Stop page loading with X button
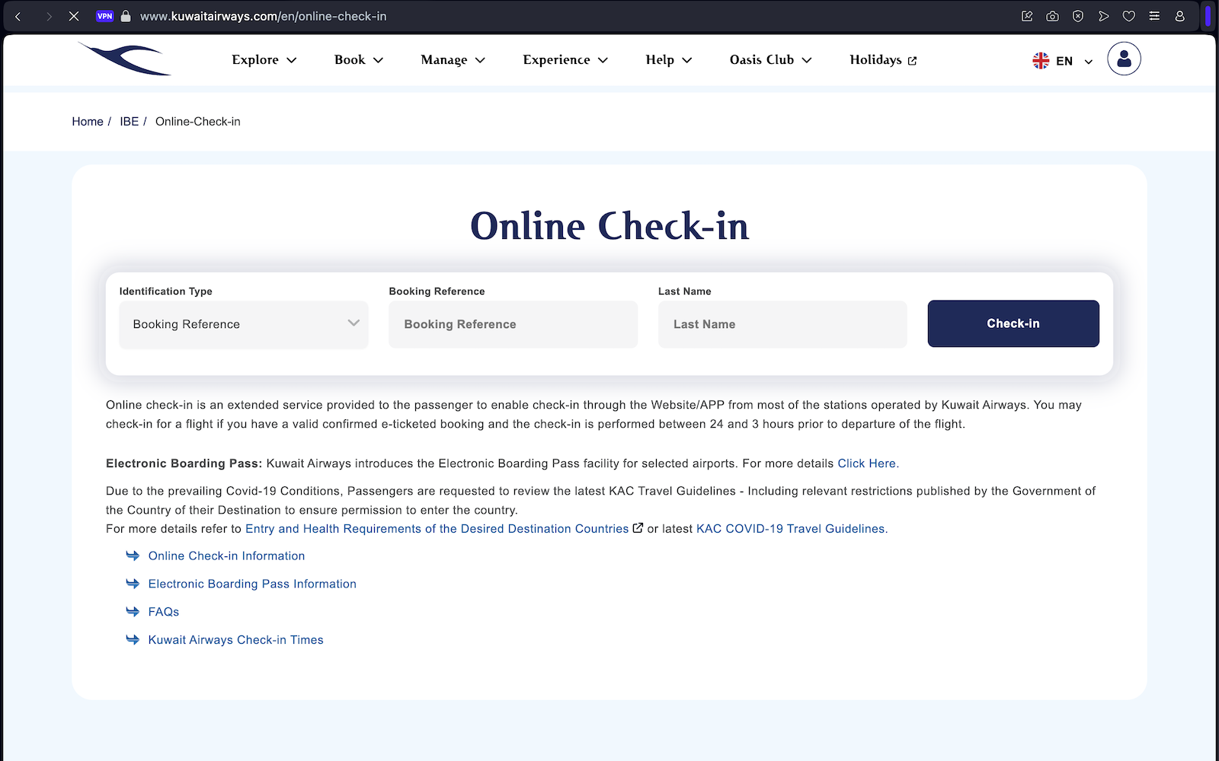 [74, 16]
